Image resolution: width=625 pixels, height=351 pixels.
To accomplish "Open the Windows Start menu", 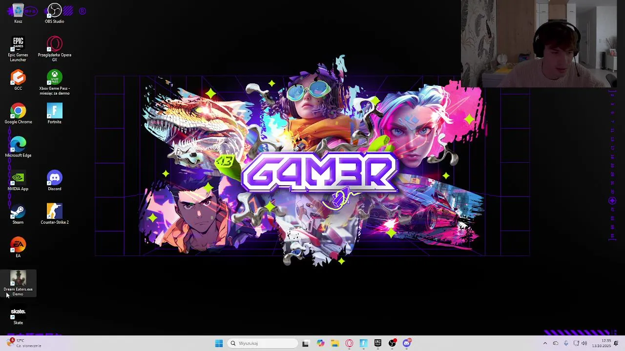I will (x=219, y=343).
